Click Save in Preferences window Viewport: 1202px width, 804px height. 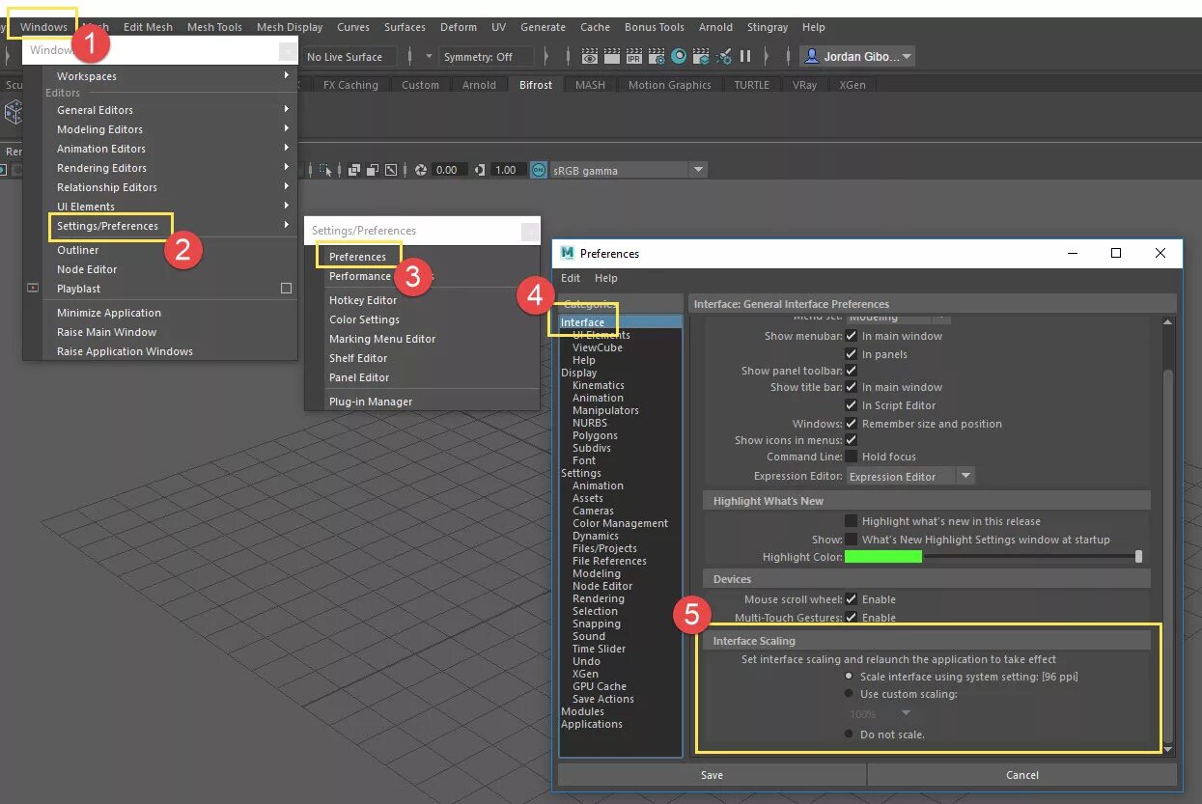click(712, 774)
